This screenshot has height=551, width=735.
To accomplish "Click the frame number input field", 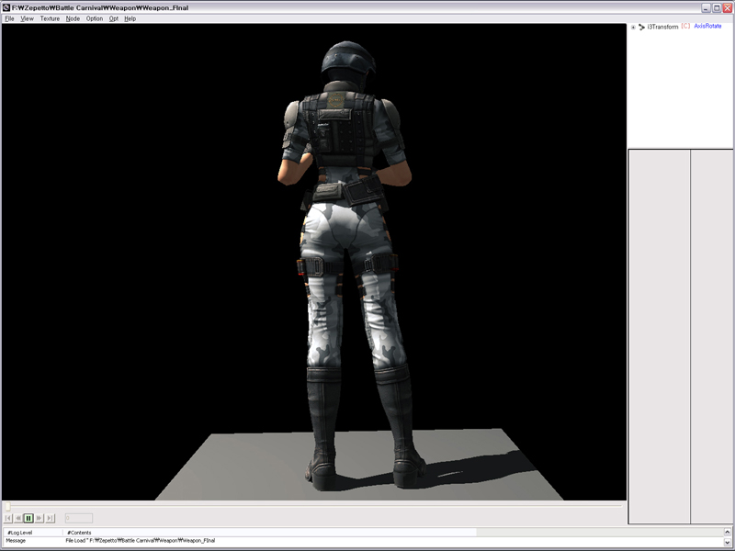I will [x=78, y=518].
